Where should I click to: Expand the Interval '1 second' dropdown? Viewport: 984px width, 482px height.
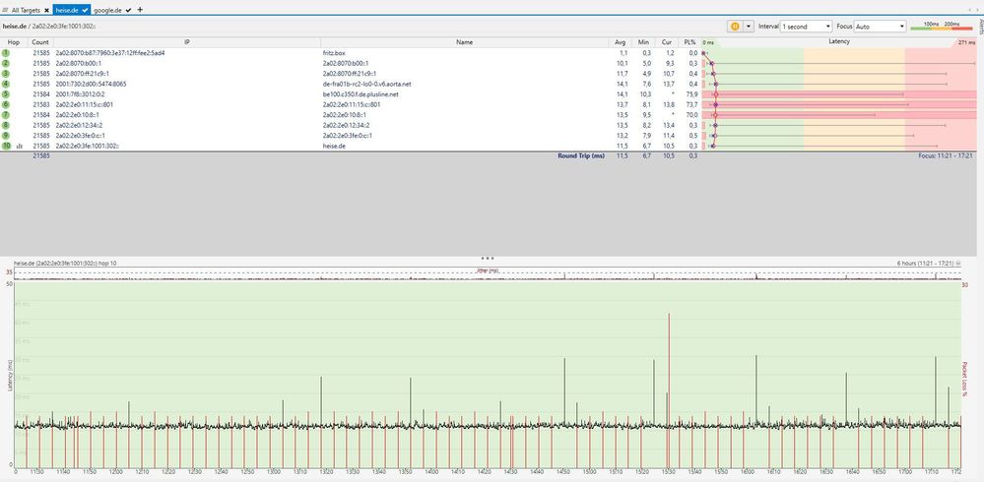point(807,27)
